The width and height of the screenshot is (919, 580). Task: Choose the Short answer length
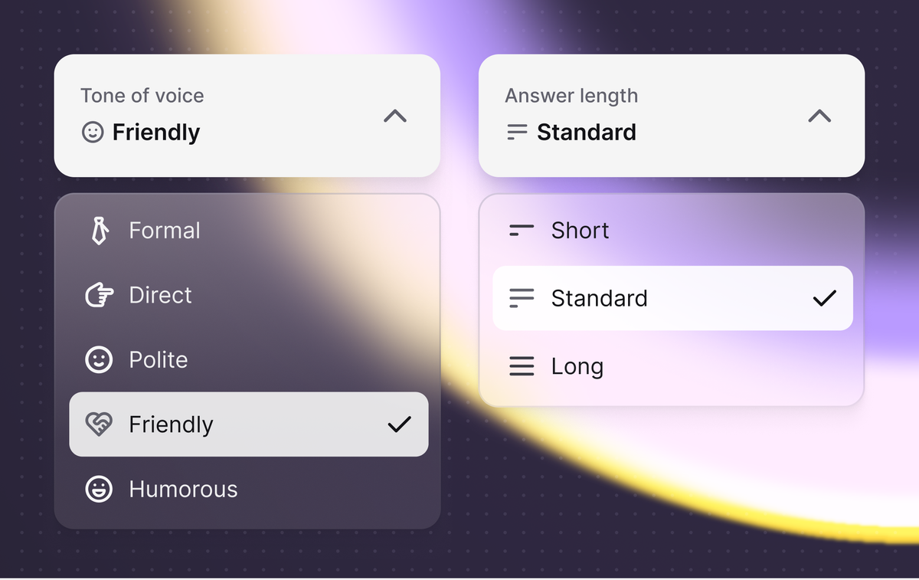pyautogui.click(x=580, y=230)
